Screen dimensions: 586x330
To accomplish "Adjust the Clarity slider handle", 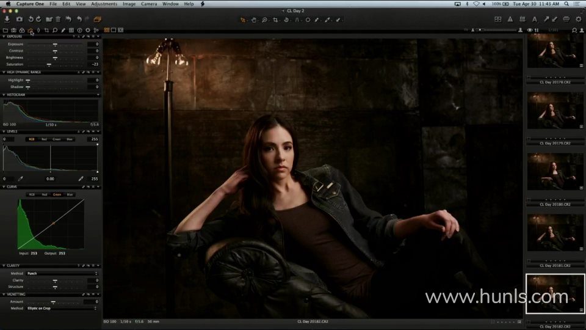I will click(55, 280).
